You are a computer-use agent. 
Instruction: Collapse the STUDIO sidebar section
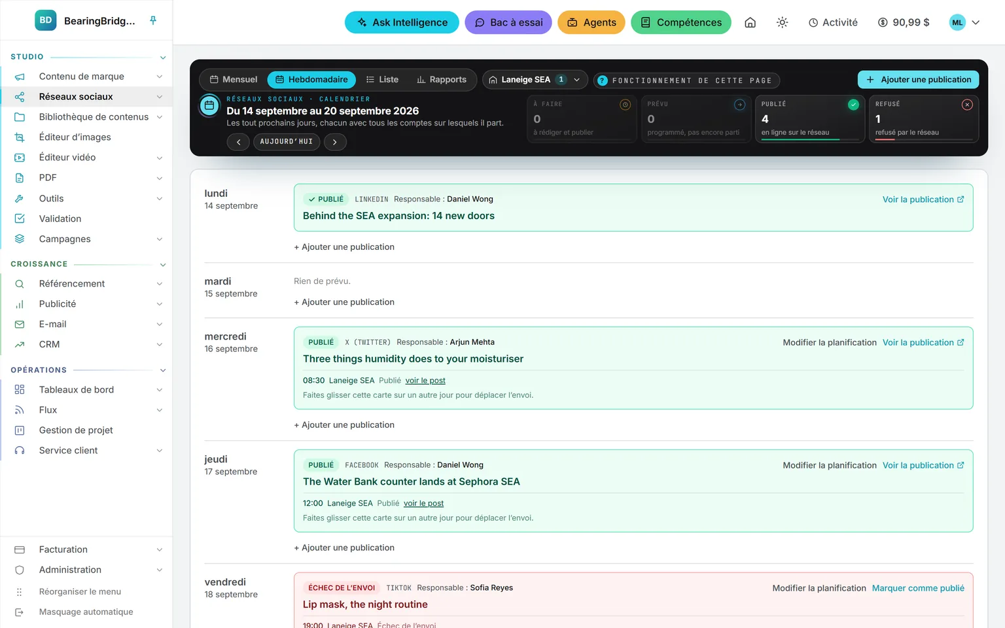(x=163, y=58)
